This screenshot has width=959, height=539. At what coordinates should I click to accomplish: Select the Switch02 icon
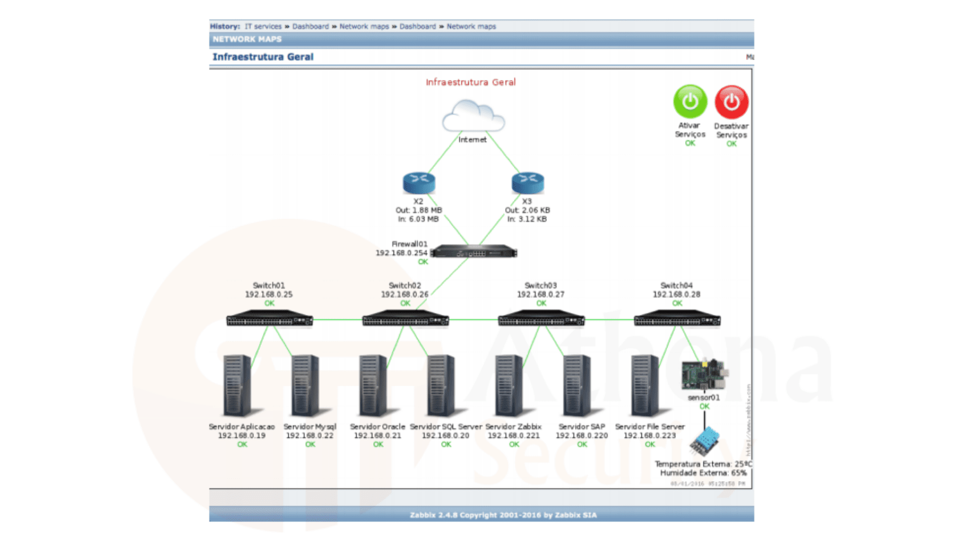click(x=405, y=320)
